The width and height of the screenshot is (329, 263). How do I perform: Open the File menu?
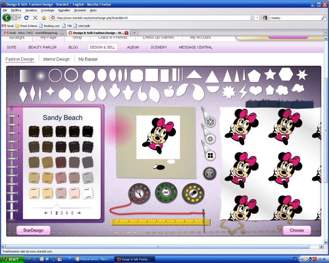click(x=5, y=10)
